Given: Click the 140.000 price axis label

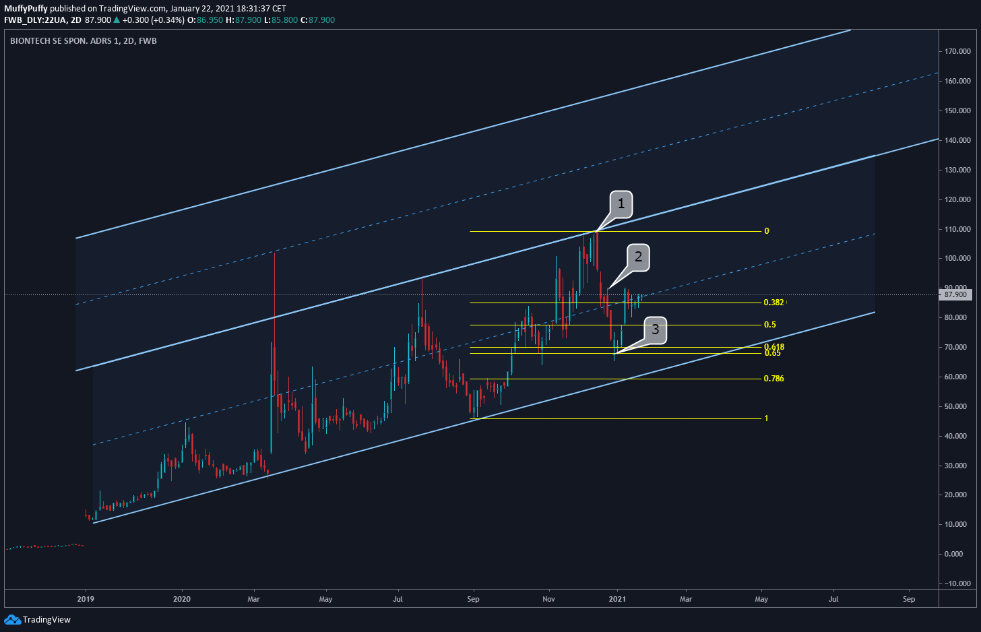Looking at the screenshot, I should click(x=957, y=140).
